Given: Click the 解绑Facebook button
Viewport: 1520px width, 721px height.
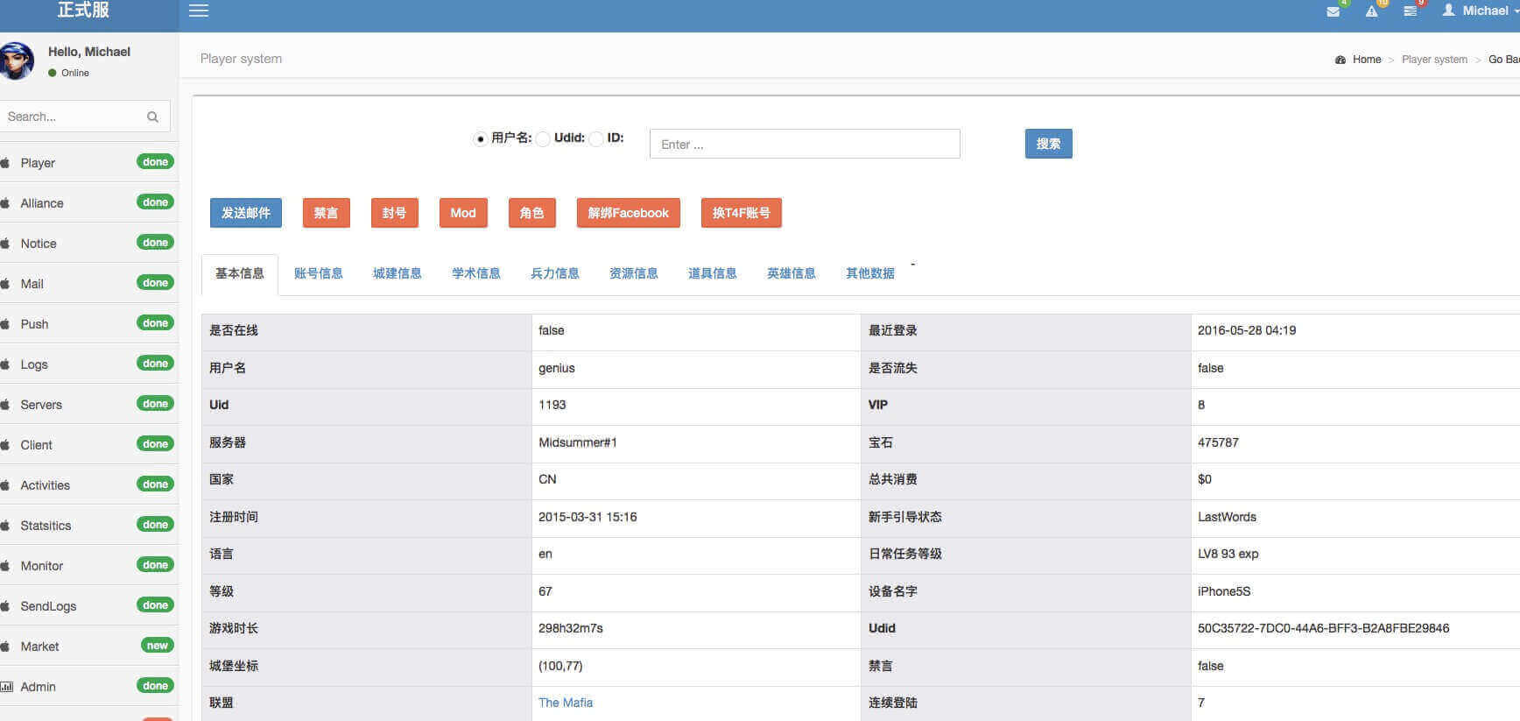Looking at the screenshot, I should click(628, 213).
